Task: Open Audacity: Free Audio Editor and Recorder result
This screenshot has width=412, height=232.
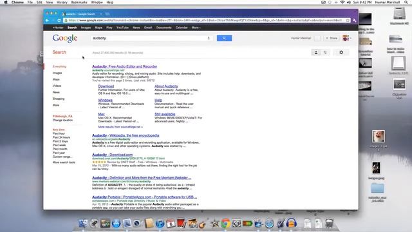Action: [x=124, y=66]
